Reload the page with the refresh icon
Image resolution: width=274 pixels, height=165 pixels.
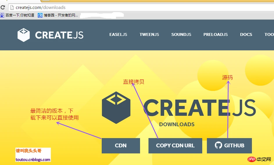3,7
